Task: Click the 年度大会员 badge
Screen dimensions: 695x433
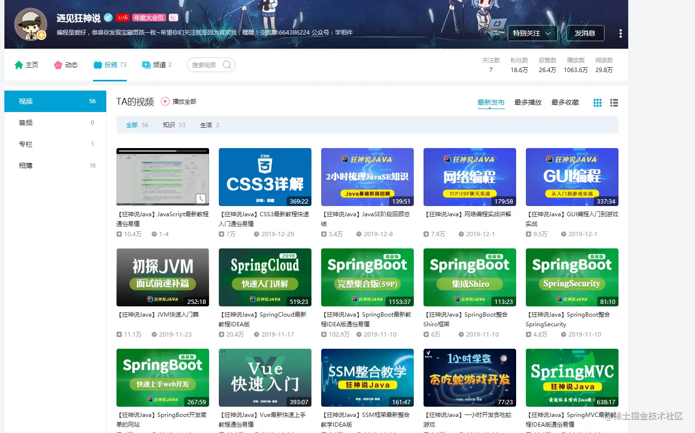Action: (149, 18)
